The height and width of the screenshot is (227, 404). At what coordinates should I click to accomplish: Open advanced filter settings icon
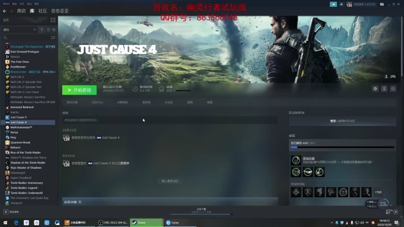[53, 38]
